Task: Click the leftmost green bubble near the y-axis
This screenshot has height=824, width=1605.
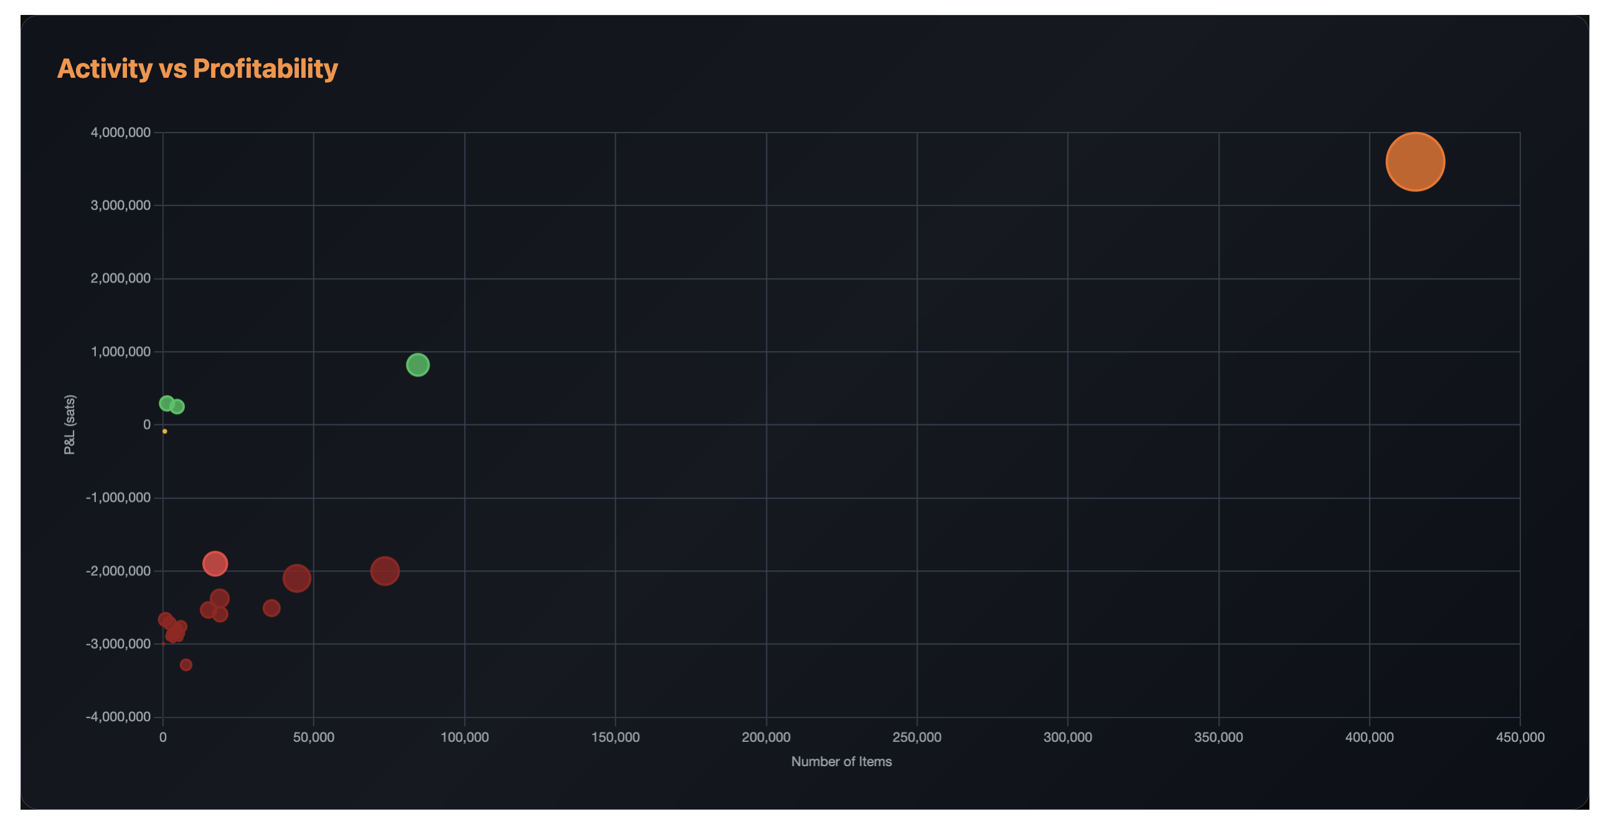Action: (166, 403)
